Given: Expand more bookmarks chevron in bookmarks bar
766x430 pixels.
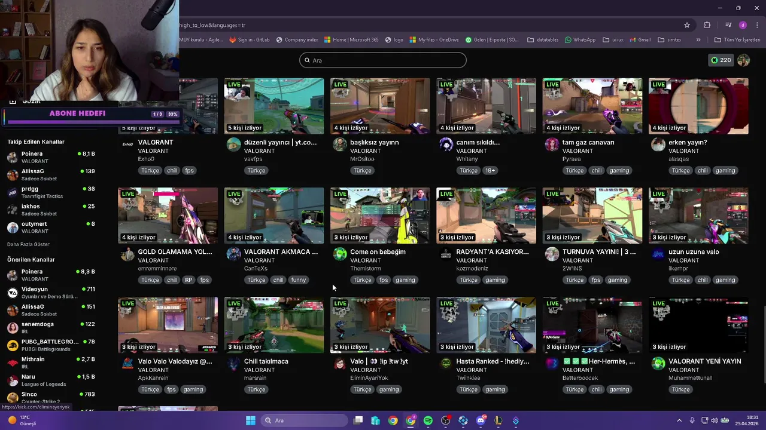Looking at the screenshot, I should tap(698, 40).
